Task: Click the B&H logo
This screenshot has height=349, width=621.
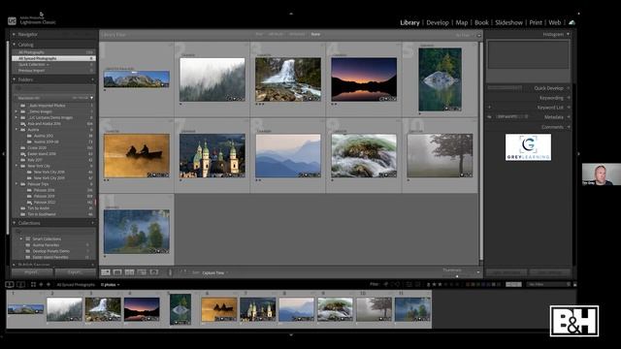Action: click(x=574, y=321)
